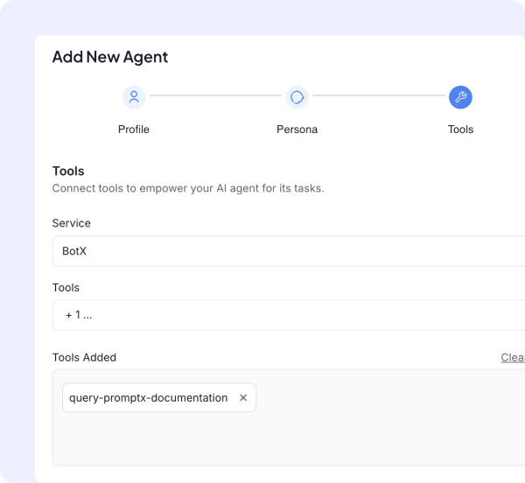Click the bold Tools section heading

point(68,171)
